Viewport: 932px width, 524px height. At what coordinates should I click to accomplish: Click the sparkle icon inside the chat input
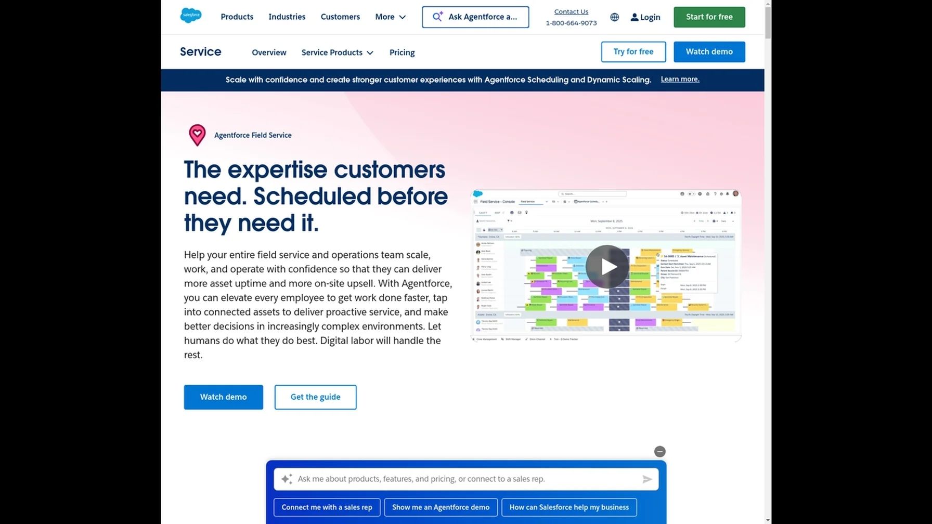click(287, 479)
